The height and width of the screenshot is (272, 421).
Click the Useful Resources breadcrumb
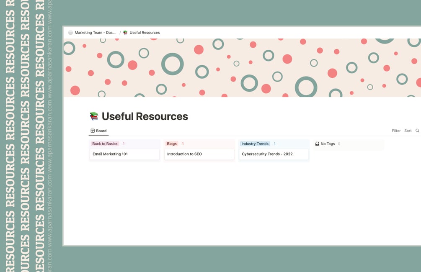[x=145, y=33]
